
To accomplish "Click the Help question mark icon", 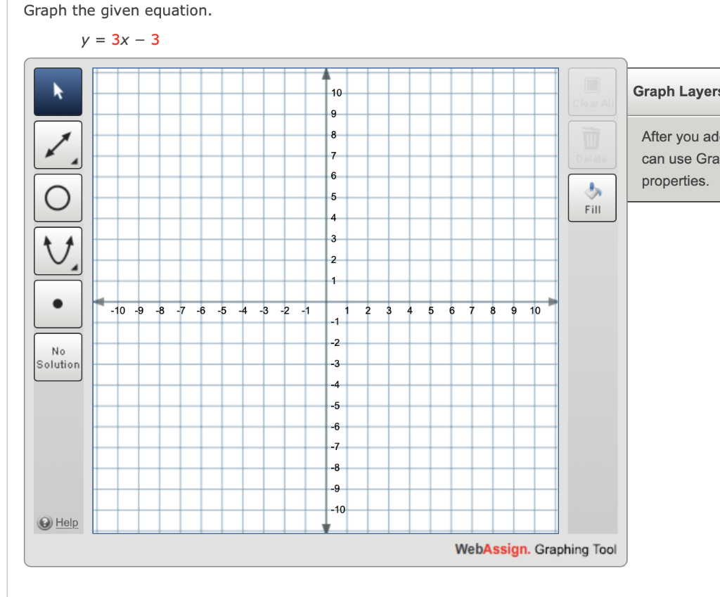I will point(44,522).
